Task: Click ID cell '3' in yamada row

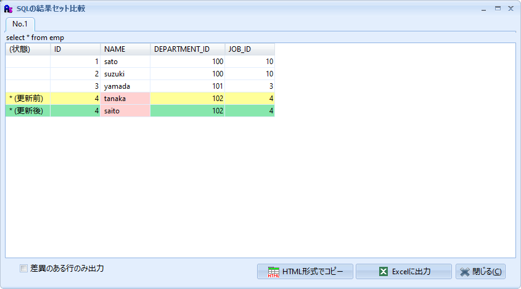Action: (x=75, y=86)
